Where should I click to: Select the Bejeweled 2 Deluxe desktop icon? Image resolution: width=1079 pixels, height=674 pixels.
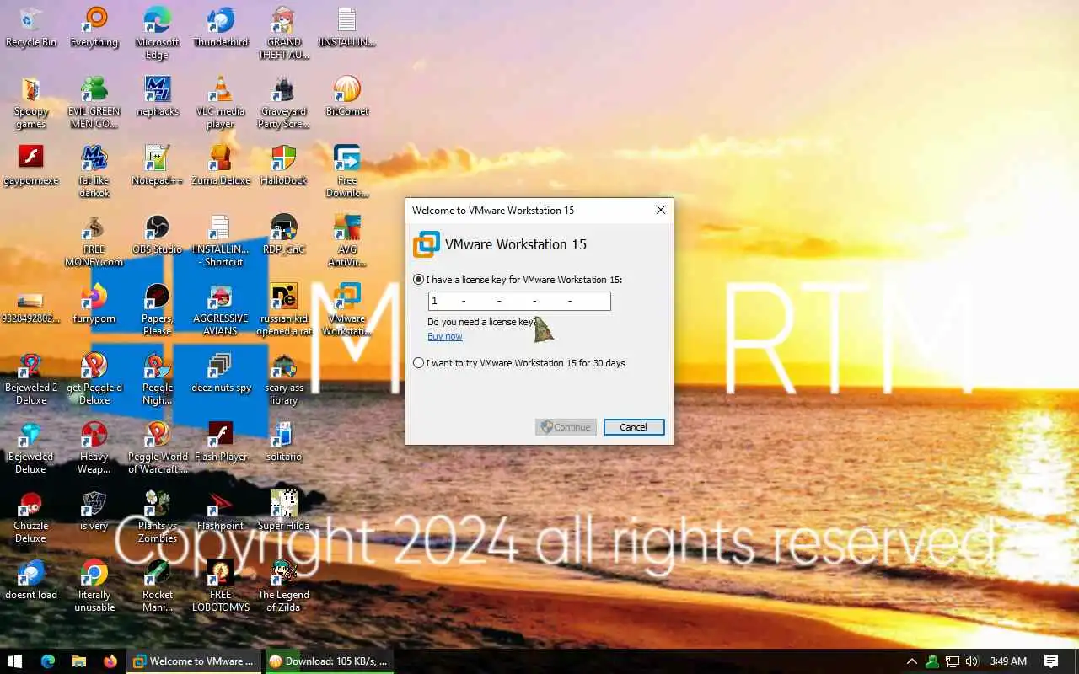[x=31, y=378]
